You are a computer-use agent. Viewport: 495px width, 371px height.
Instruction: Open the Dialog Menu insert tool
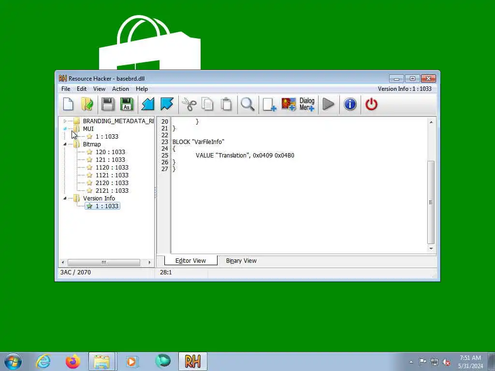(307, 104)
